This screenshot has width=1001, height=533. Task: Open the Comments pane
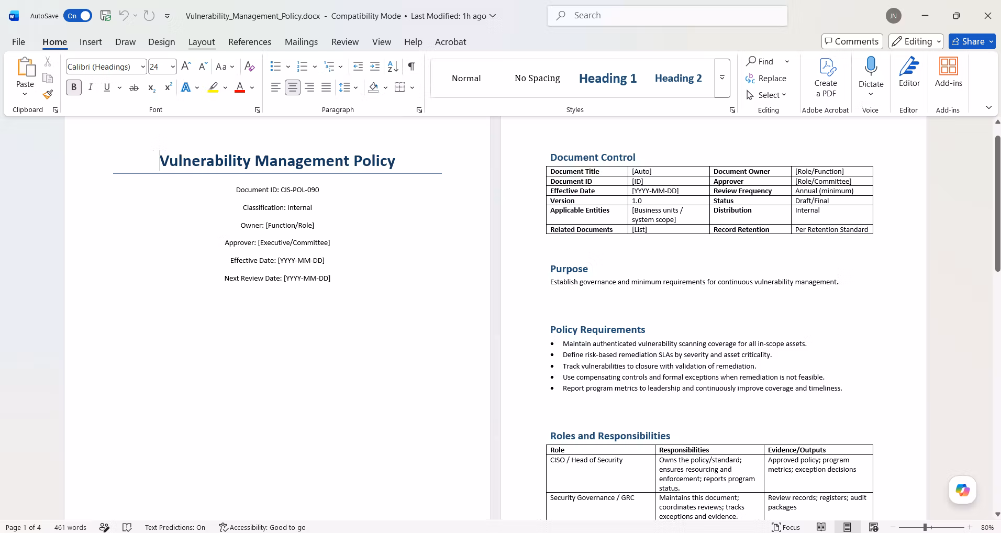pyautogui.click(x=852, y=41)
